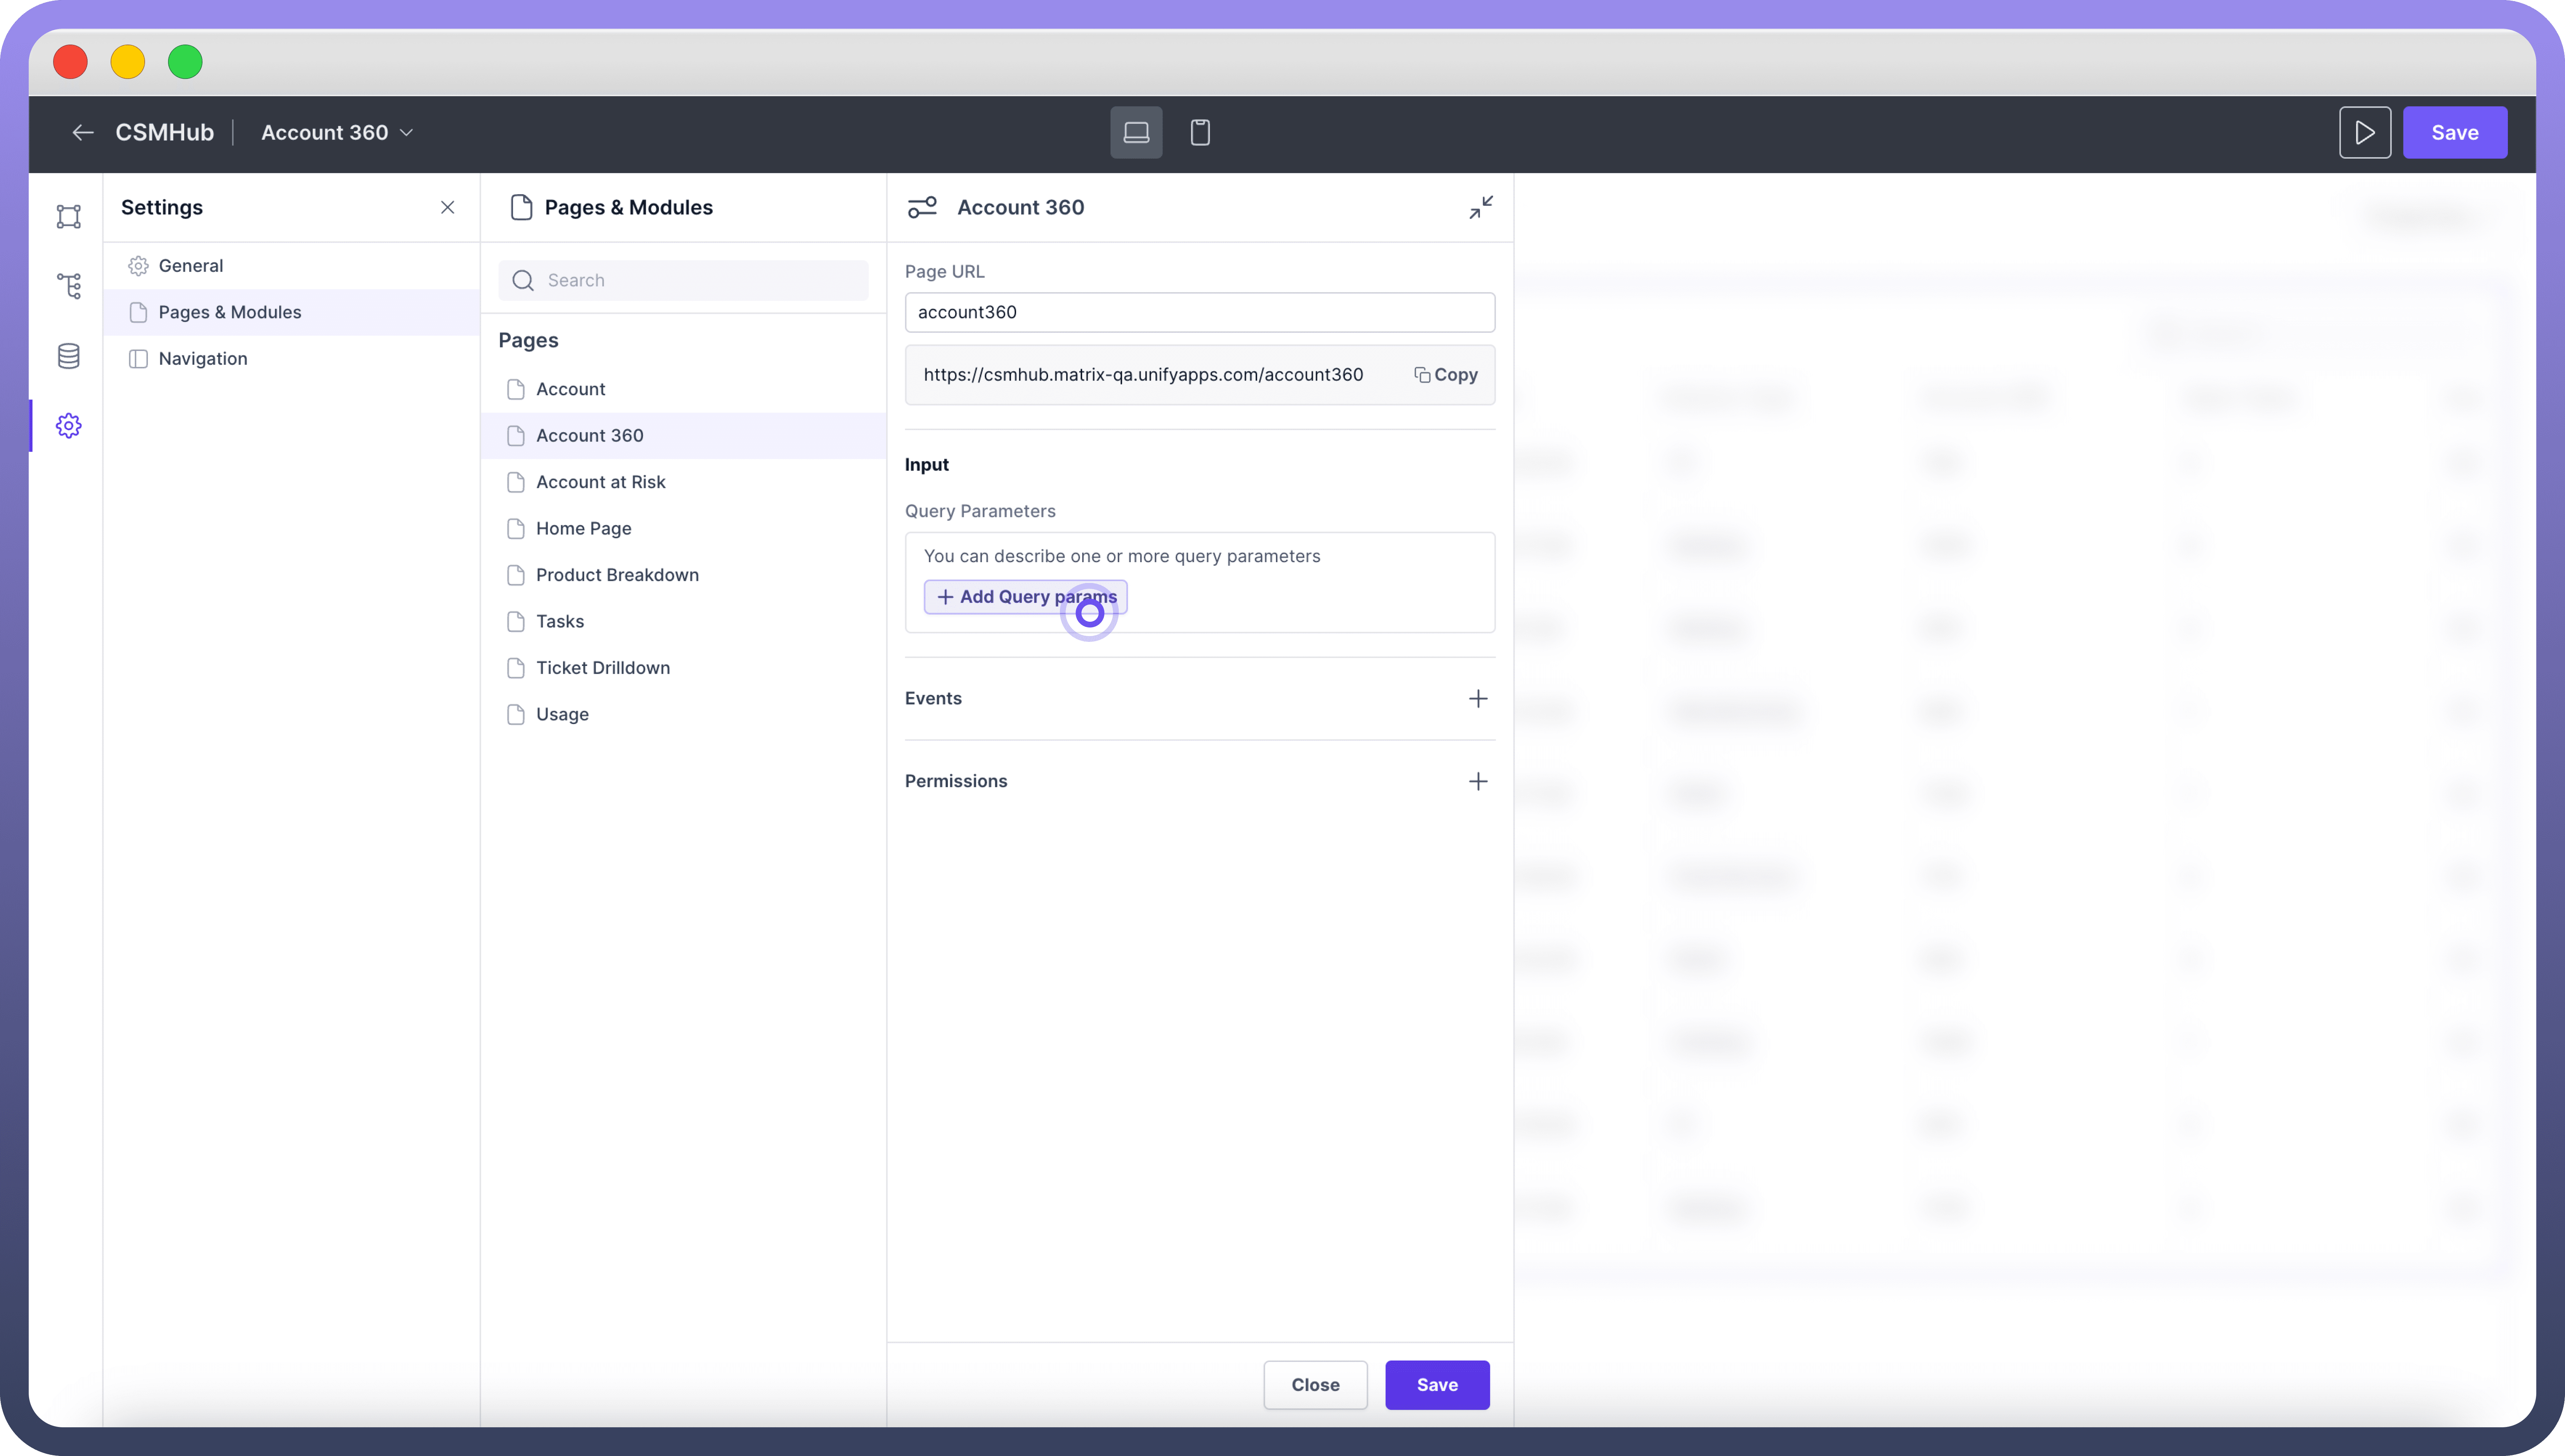Switch to desktop laptop preview

click(1136, 133)
